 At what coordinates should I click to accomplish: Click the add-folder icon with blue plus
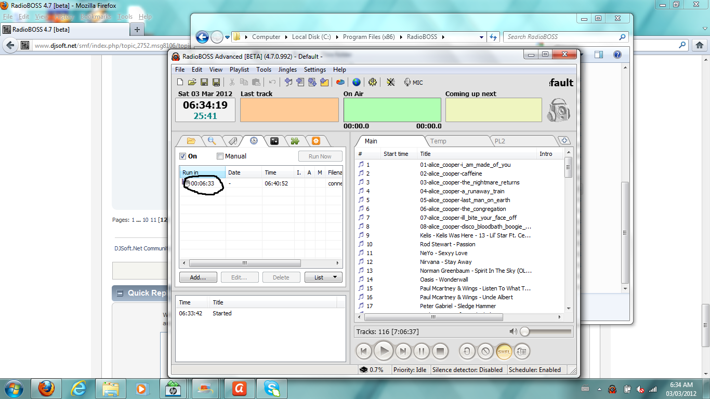click(324, 82)
